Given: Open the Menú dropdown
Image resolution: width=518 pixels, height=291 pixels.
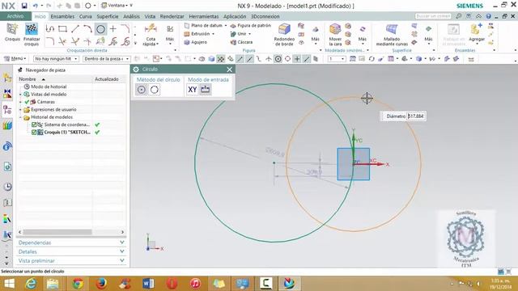Looking at the screenshot, I should point(15,59).
